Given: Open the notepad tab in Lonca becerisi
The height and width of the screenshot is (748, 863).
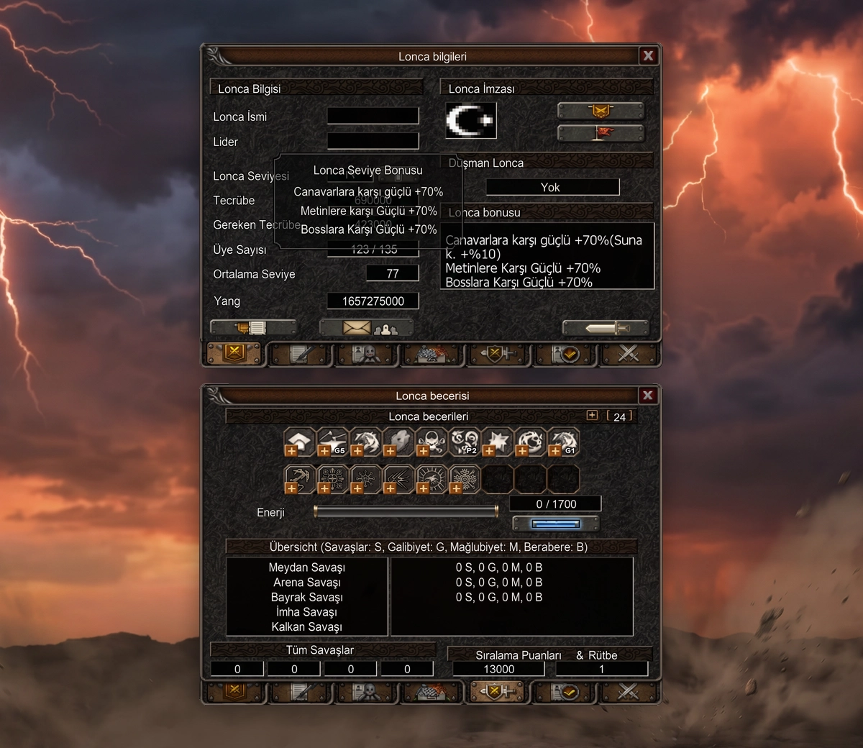Looking at the screenshot, I should (301, 693).
